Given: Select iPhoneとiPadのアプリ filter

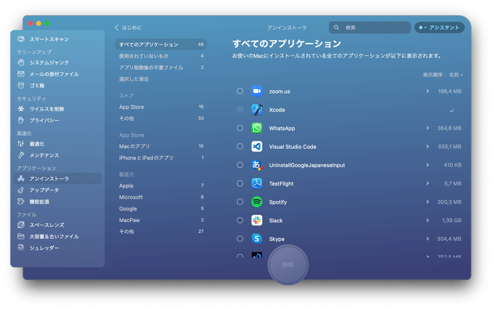Looking at the screenshot, I should pos(161,157).
